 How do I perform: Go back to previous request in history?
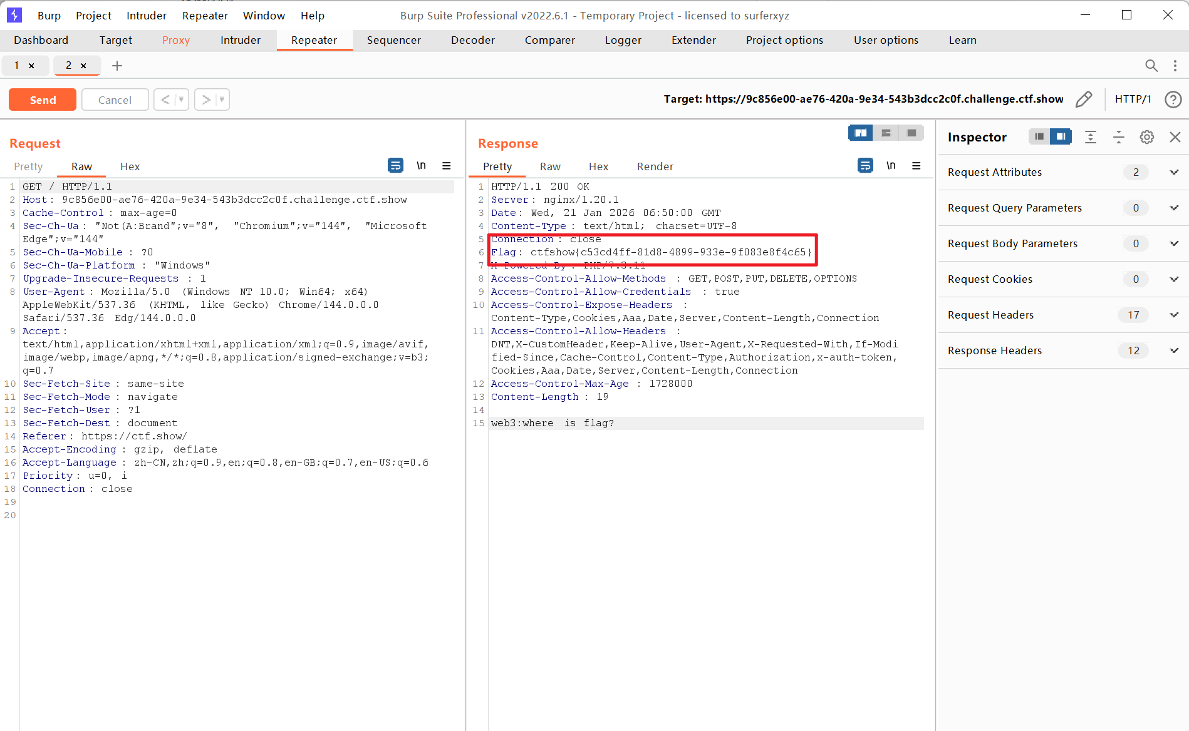(165, 100)
